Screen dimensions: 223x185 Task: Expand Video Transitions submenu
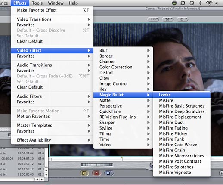(52, 19)
